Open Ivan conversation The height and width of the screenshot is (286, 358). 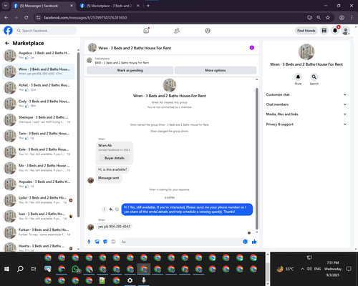38,216
